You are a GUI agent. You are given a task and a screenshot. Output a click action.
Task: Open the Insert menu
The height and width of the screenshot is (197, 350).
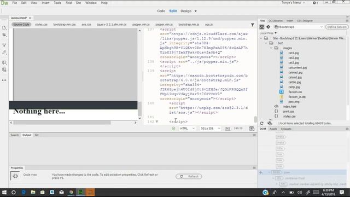pyautogui.click(x=45, y=3)
